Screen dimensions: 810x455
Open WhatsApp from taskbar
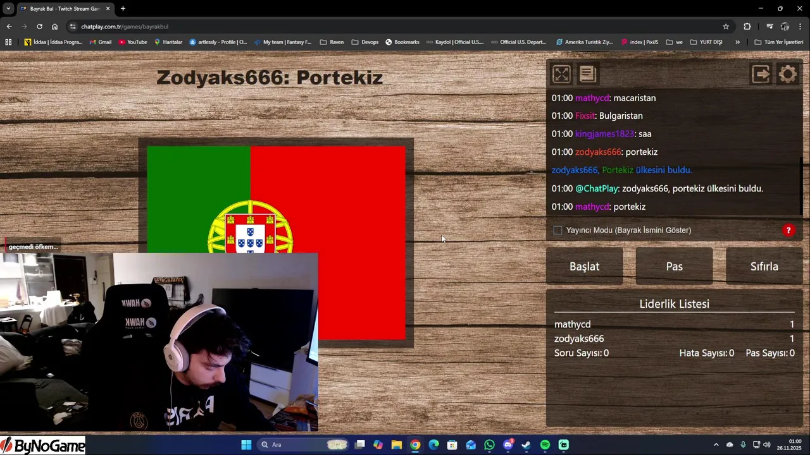click(x=489, y=445)
